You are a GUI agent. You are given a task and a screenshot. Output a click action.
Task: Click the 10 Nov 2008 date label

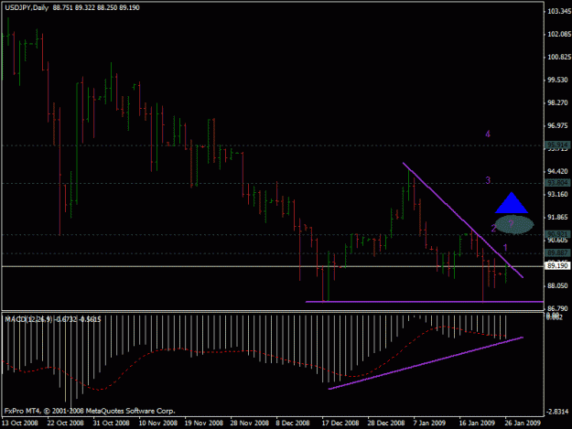tap(158, 423)
